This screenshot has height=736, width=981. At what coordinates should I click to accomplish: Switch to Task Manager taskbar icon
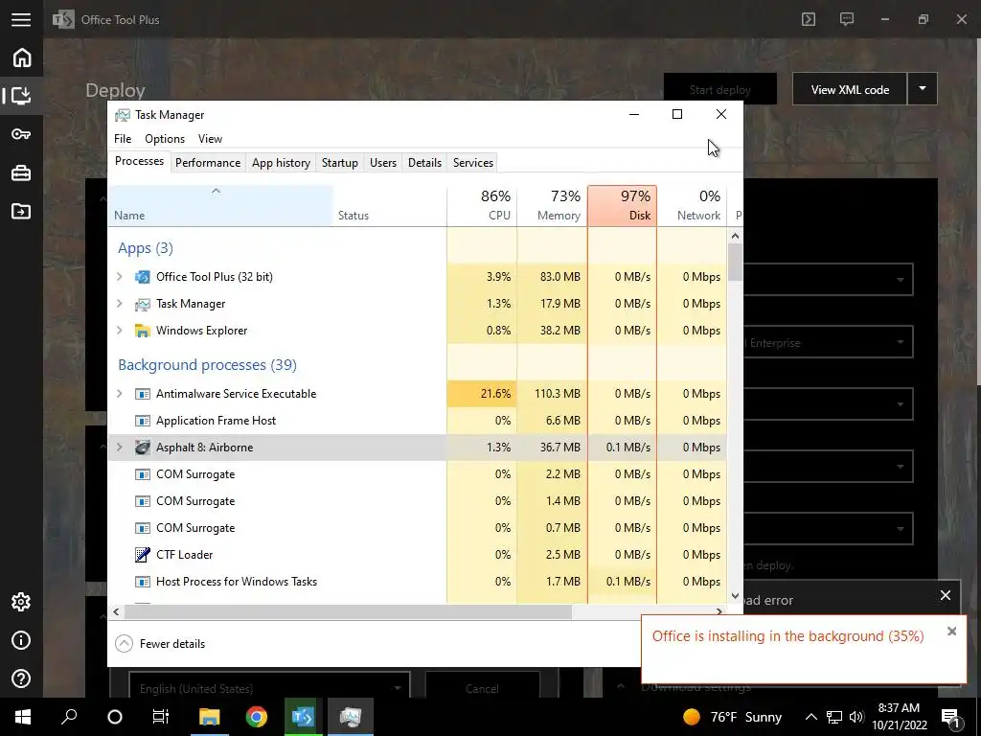pyautogui.click(x=351, y=717)
